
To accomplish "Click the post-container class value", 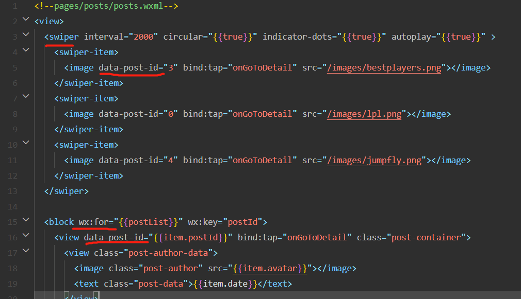I will (x=426, y=238).
